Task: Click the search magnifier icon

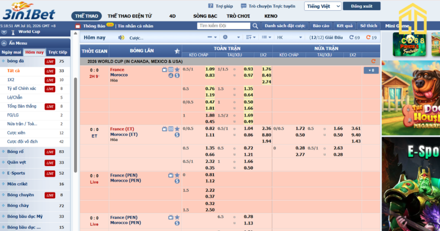Action: [x=255, y=26]
